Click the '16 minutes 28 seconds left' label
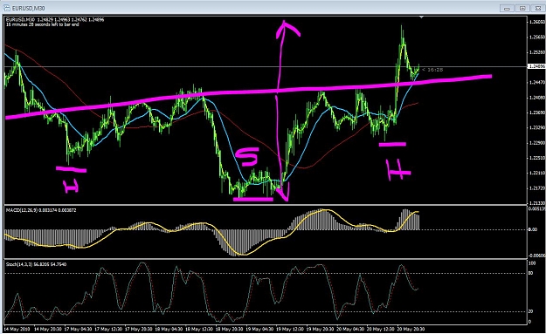546x334 pixels. [42, 24]
